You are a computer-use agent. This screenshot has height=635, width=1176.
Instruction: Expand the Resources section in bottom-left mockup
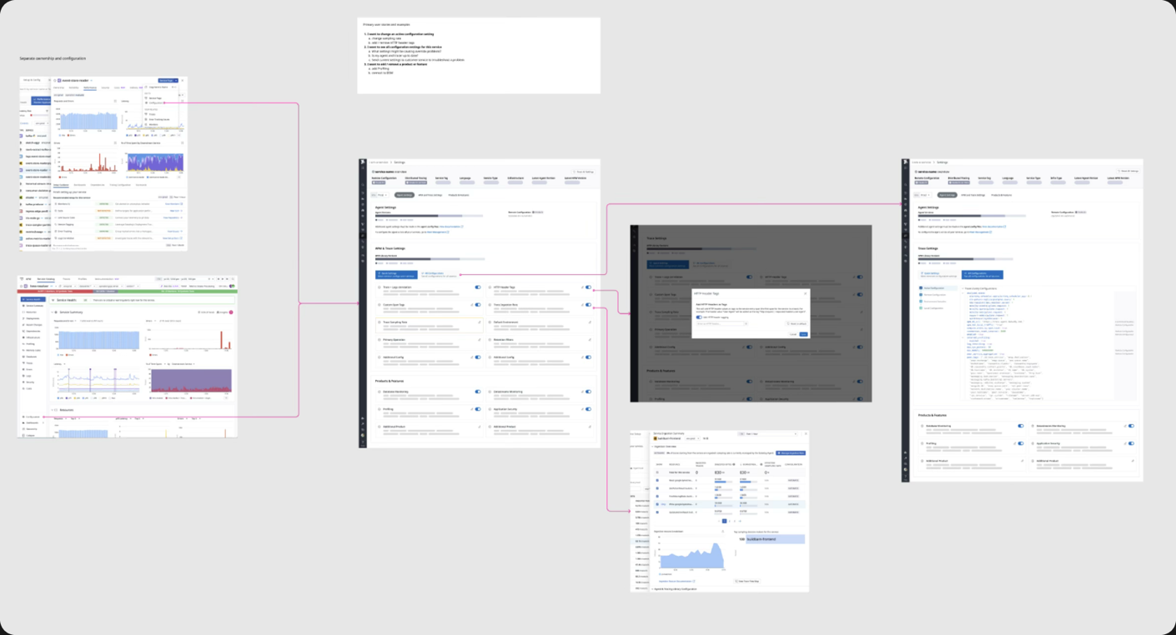pos(52,410)
